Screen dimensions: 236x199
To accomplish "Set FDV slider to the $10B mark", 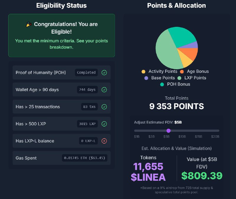I will coord(182,131).
